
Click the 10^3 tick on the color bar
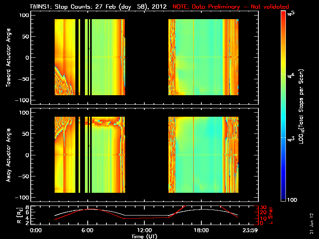pos(291,139)
